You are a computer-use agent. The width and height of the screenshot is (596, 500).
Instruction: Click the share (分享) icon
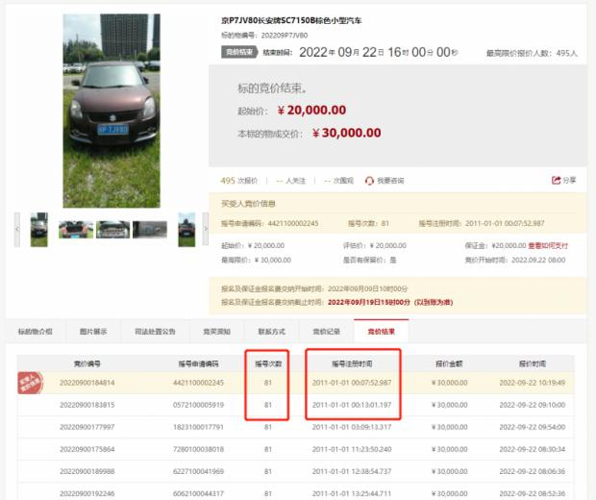[x=556, y=180]
